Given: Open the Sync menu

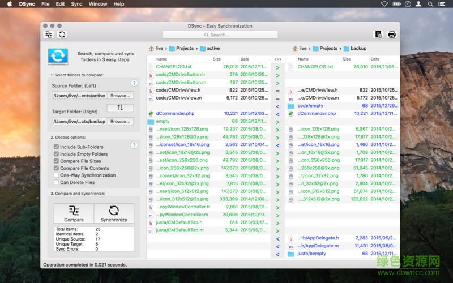Looking at the screenshot, I should click(76, 4).
